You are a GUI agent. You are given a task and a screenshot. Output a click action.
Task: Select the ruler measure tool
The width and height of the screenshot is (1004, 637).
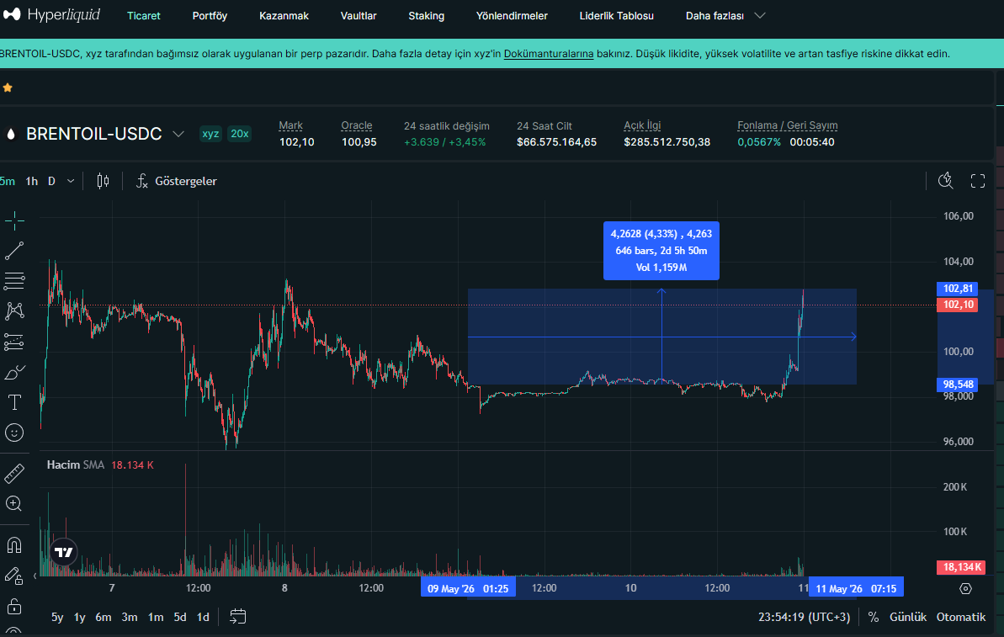pos(14,474)
